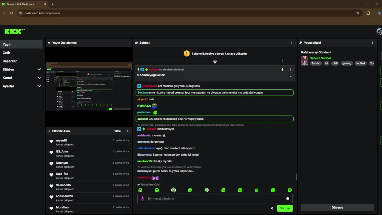Viewport: 382px width, 215px height.
Task: Insert the tenth colorful-eyed emote
Action: pyautogui.click(x=289, y=190)
